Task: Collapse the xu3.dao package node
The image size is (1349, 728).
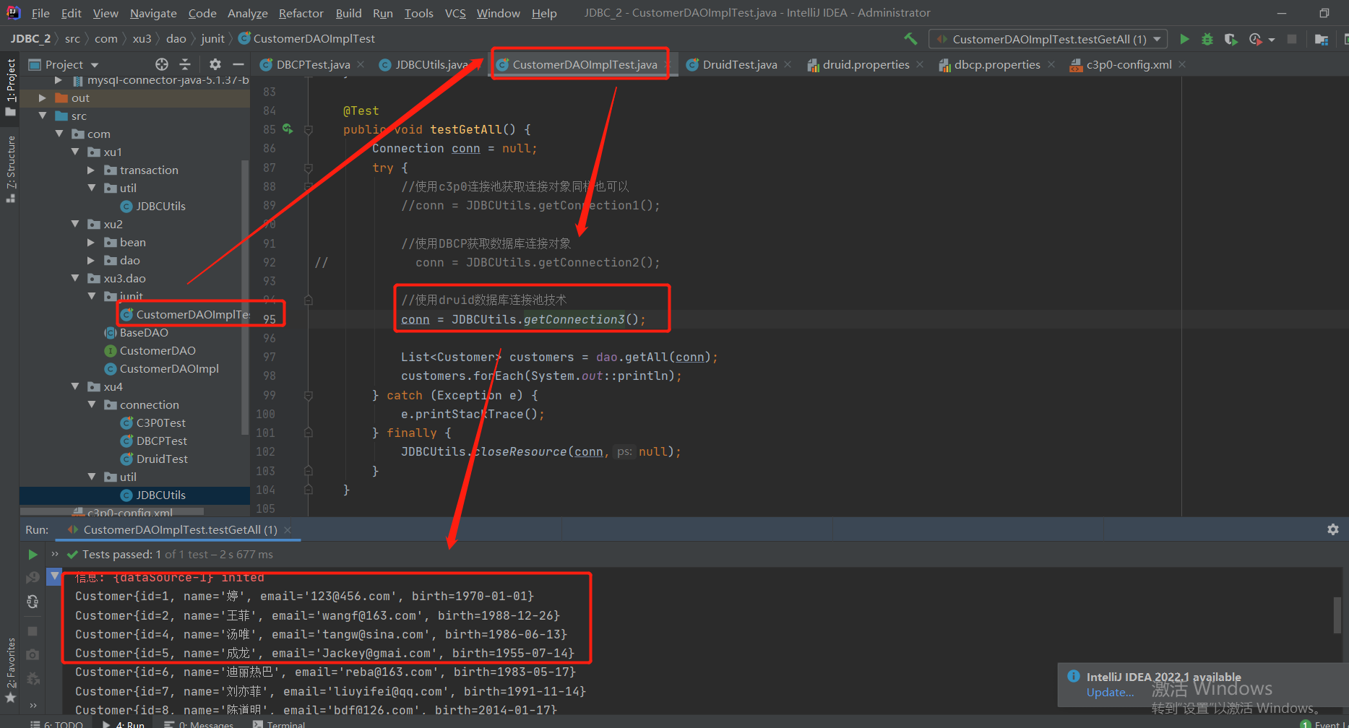Action: pos(75,278)
